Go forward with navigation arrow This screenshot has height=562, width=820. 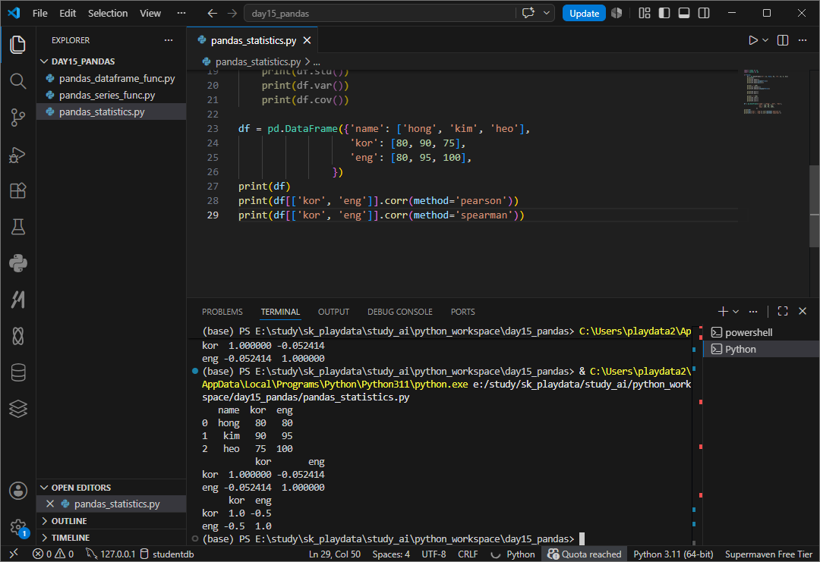(x=232, y=13)
